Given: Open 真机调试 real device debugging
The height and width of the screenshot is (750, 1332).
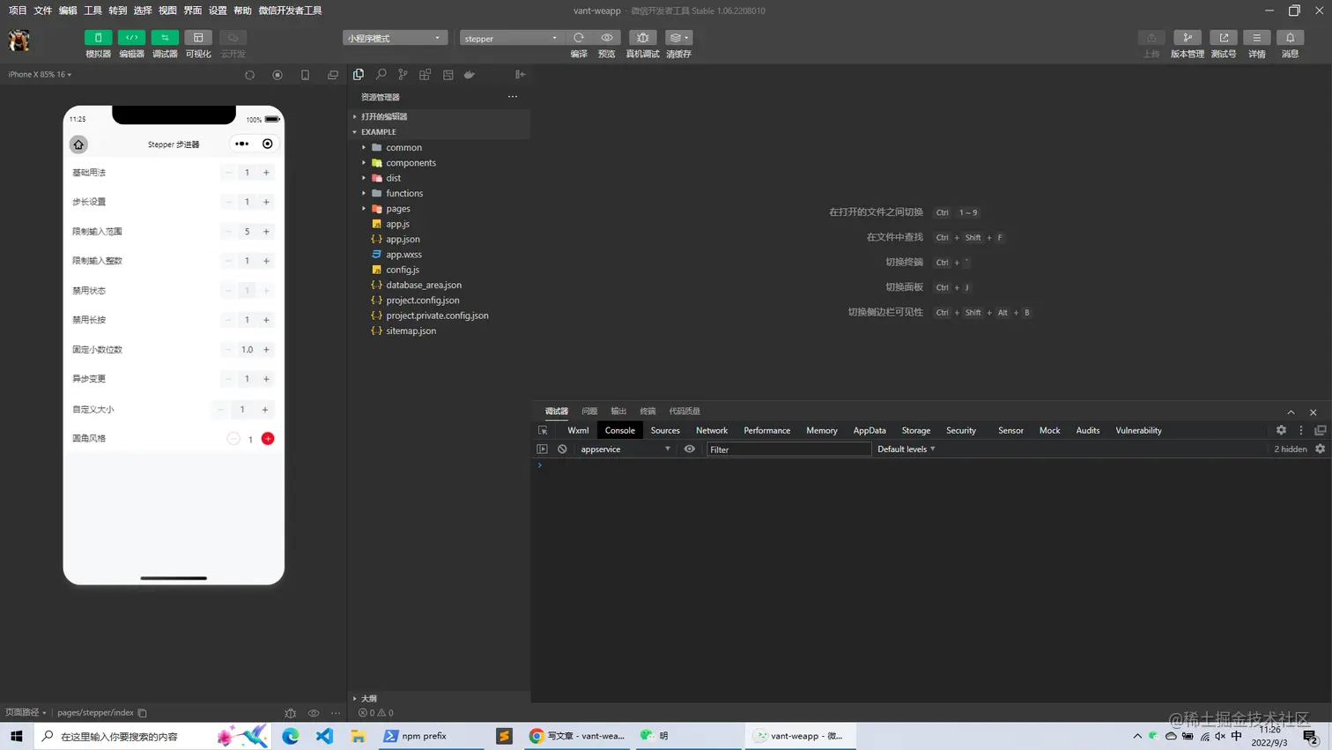Looking at the screenshot, I should pyautogui.click(x=642, y=38).
